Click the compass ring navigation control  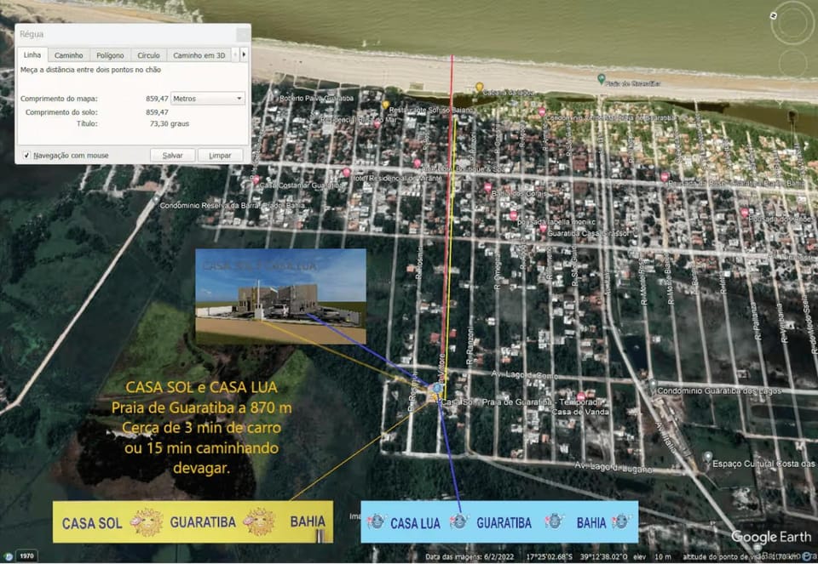pyautogui.click(x=792, y=24)
